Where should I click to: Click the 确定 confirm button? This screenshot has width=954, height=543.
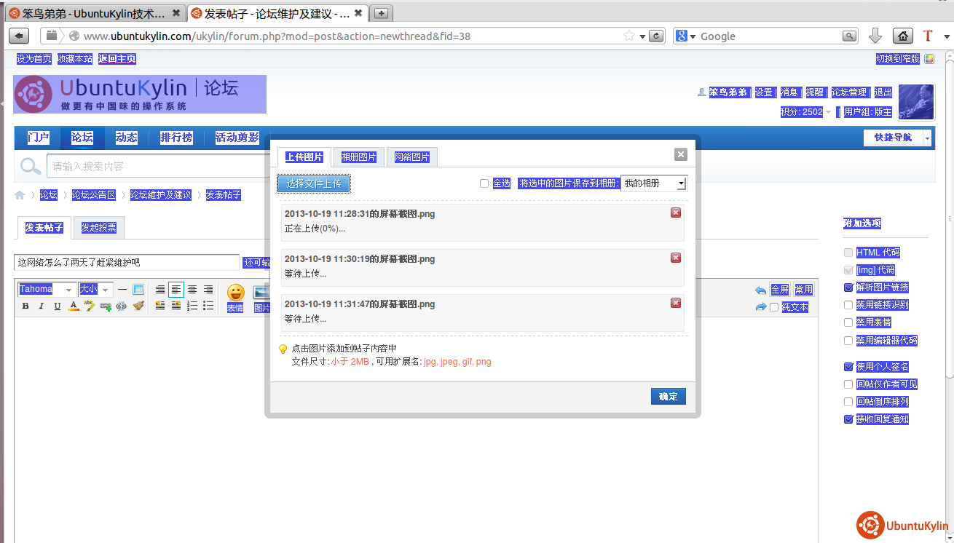click(x=668, y=397)
